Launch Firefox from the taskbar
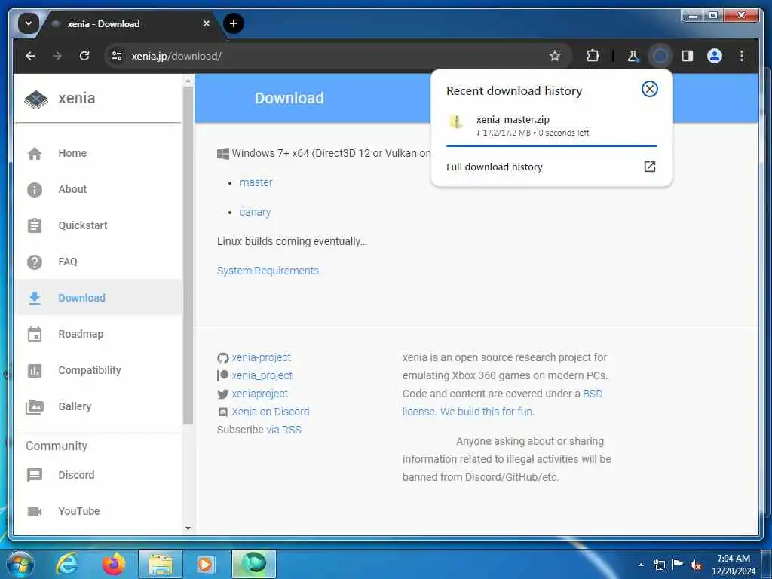This screenshot has width=772, height=579. point(113,564)
